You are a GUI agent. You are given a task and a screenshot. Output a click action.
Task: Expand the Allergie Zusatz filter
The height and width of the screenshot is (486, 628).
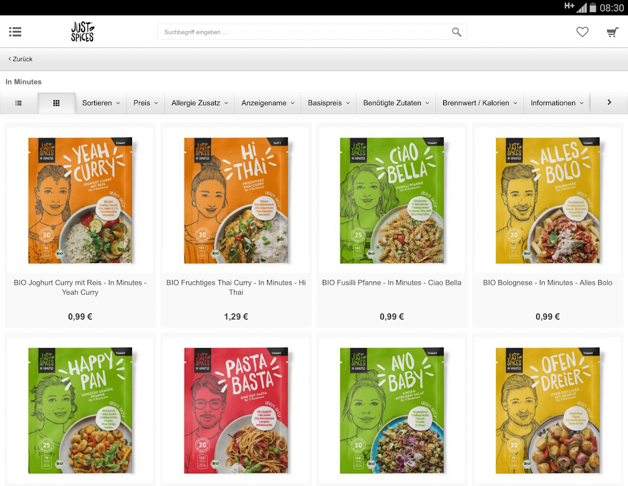pos(199,103)
